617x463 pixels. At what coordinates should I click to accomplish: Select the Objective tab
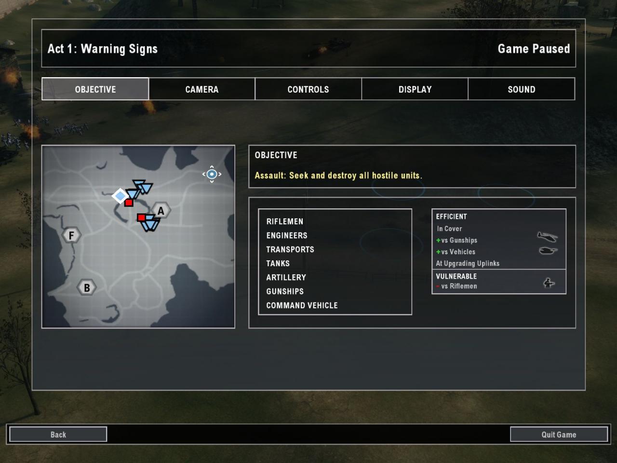coord(95,89)
